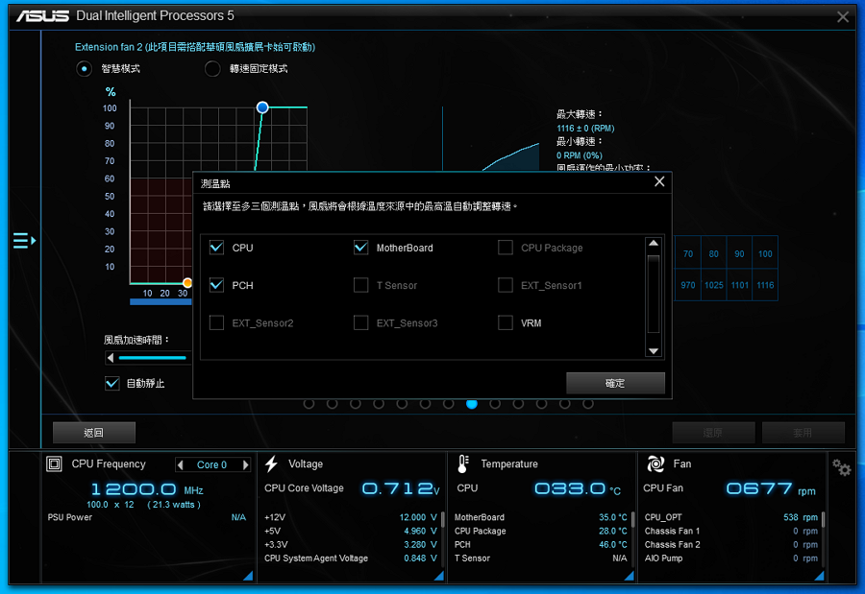
Task: Click the +12V 12.000 V row
Action: (x=350, y=517)
